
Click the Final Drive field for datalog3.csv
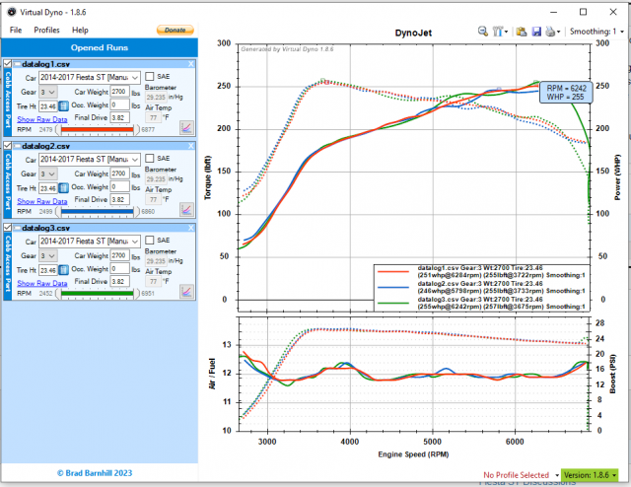point(120,281)
